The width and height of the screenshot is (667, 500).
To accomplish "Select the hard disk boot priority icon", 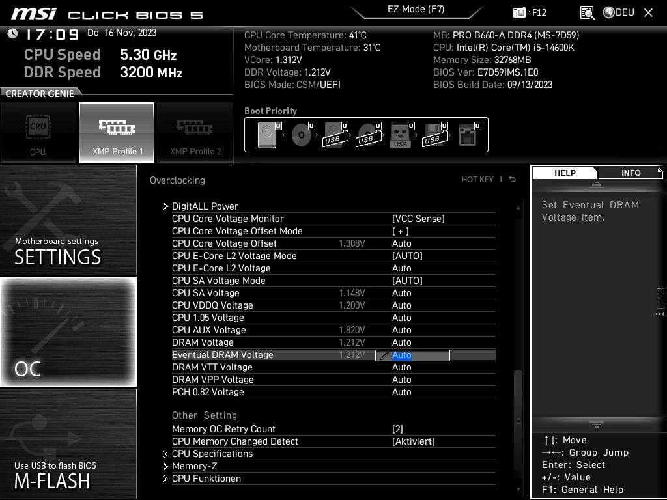I will tap(268, 134).
